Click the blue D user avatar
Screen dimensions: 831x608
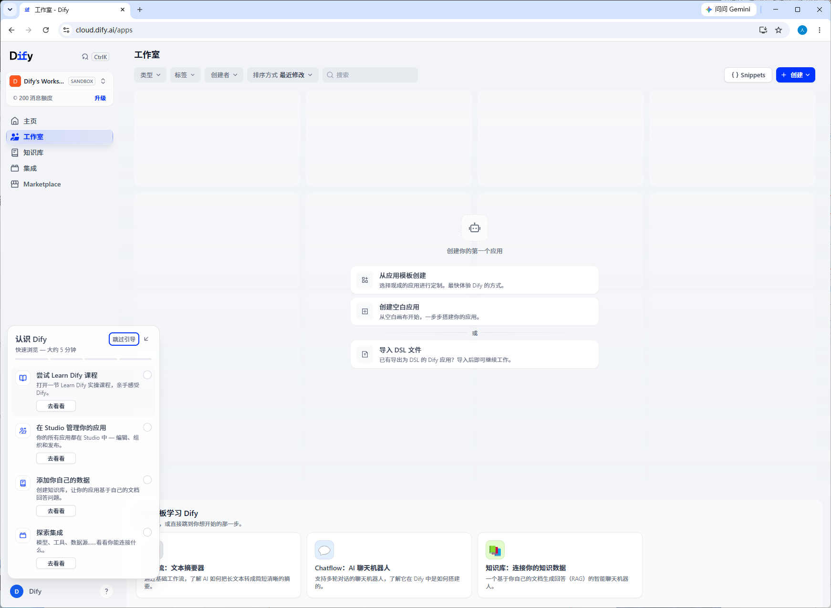coord(17,591)
